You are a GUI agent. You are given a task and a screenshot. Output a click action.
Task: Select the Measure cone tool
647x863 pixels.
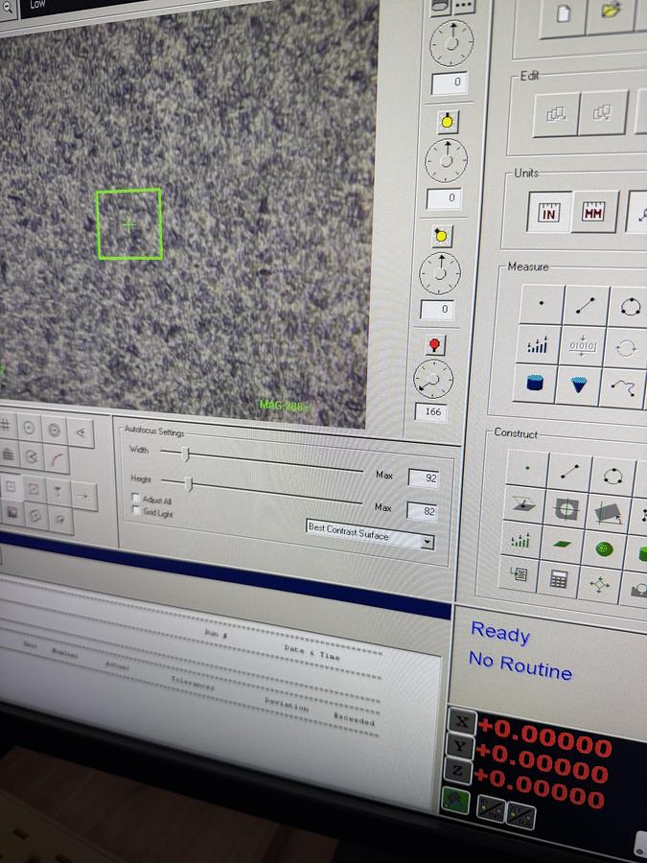tap(578, 385)
